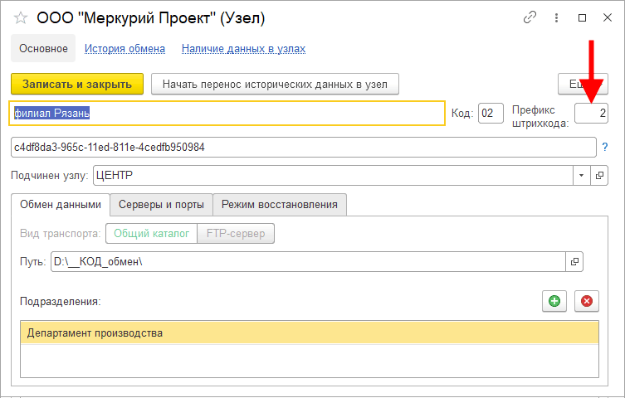Click the favorites star icon

[21, 17]
